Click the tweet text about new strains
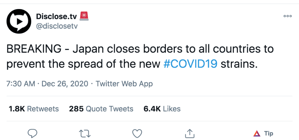Image resolution: width=299 pixels, height=140 pixels. 238,64
